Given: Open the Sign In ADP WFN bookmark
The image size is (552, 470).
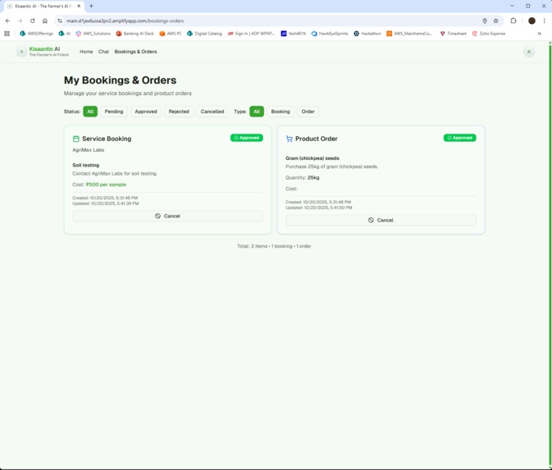Looking at the screenshot, I should (251, 34).
